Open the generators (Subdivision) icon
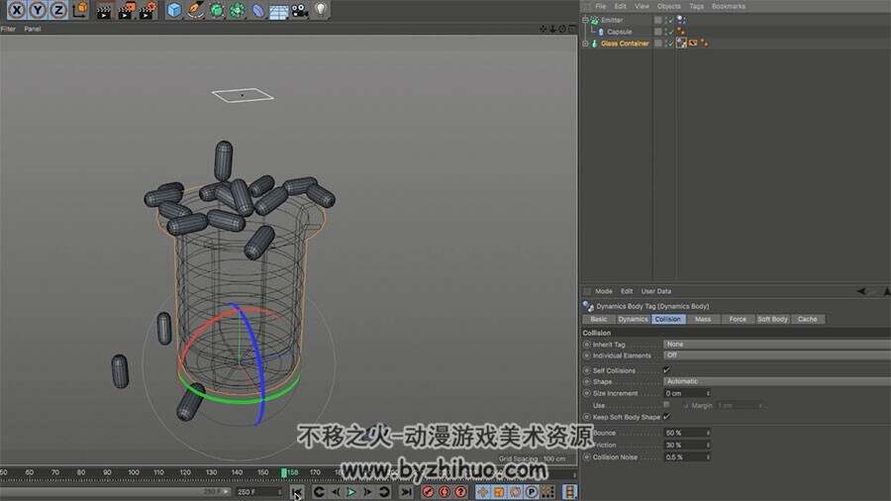 pos(217,10)
